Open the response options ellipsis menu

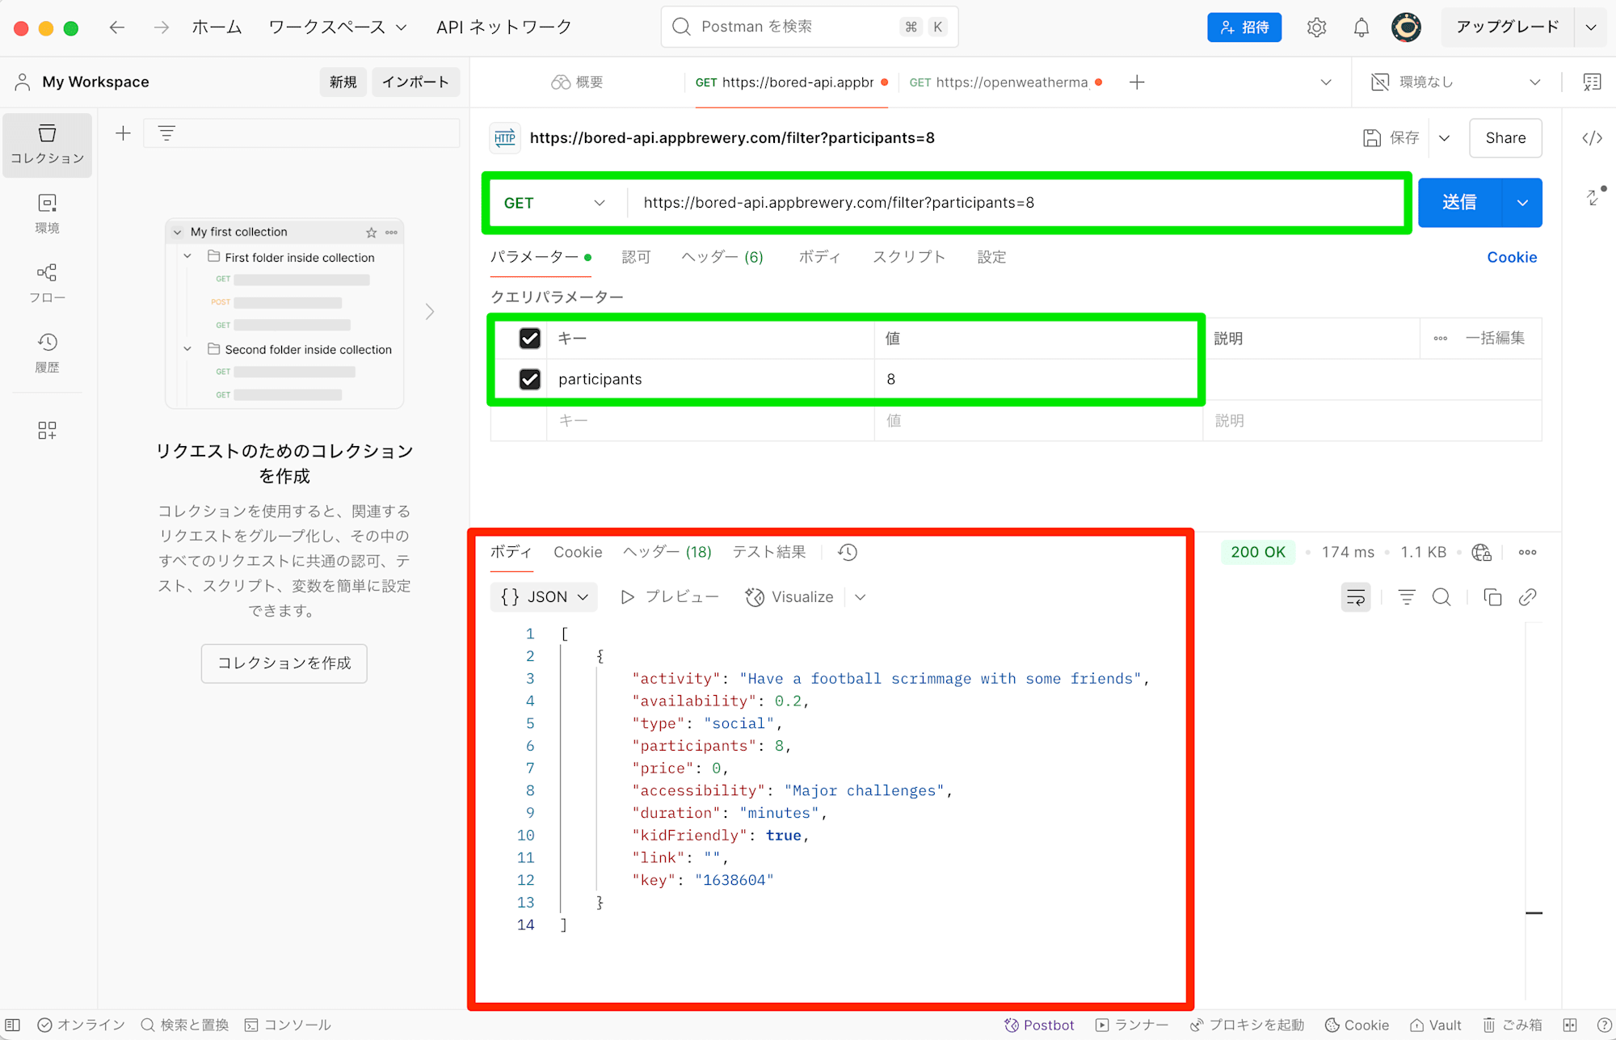[x=1527, y=553]
